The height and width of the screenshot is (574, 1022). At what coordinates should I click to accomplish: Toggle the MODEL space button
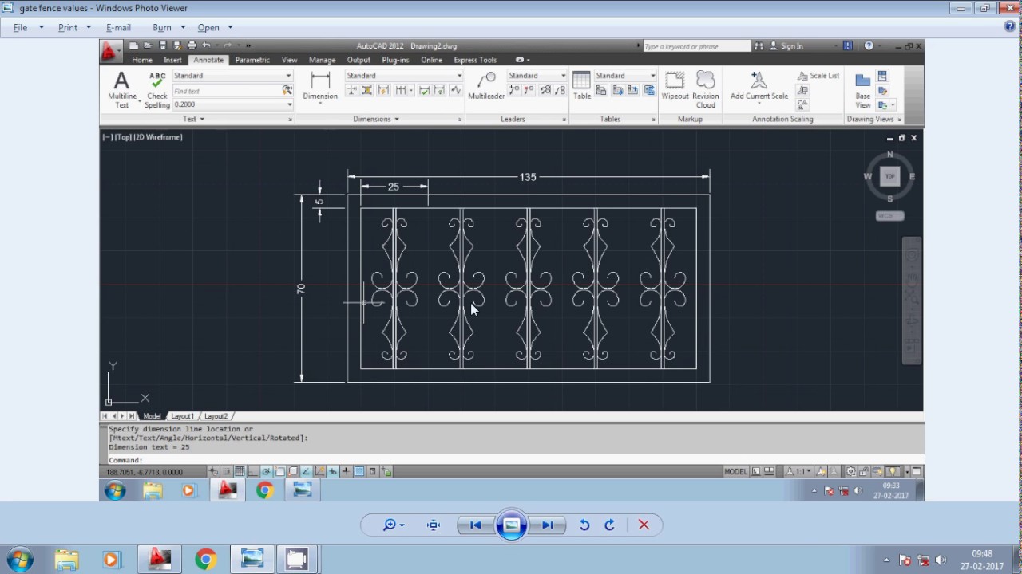(735, 471)
